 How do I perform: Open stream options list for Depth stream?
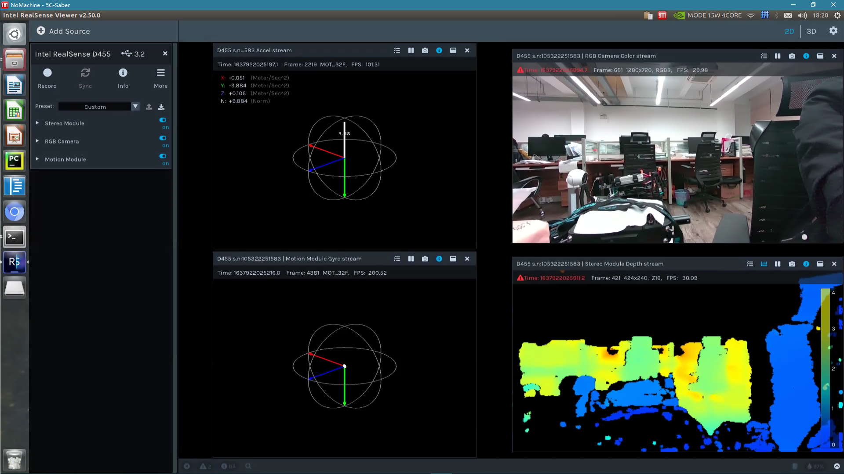pos(749,264)
